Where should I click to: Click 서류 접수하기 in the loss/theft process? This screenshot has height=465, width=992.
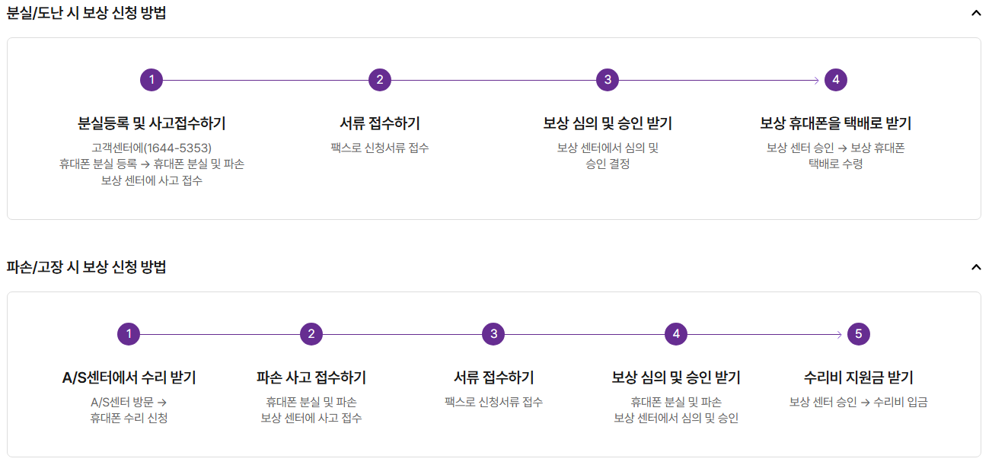click(378, 122)
